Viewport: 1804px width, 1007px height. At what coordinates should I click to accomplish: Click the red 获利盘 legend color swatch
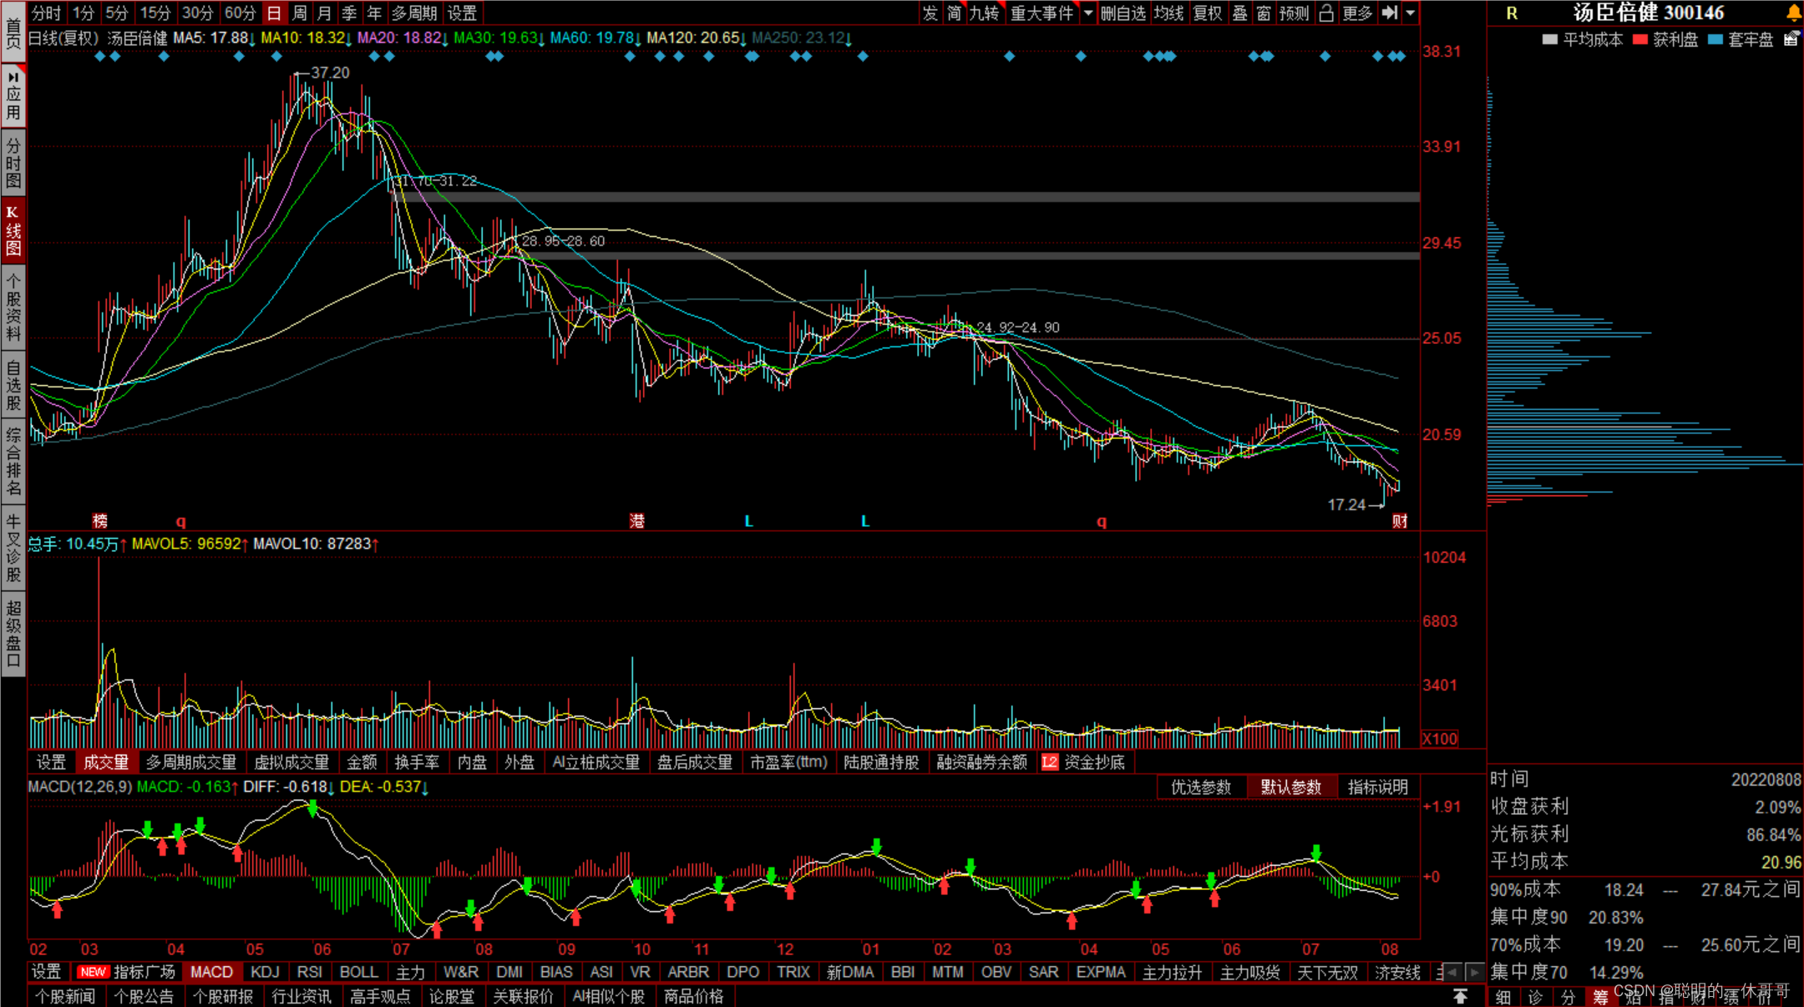click(x=1640, y=39)
